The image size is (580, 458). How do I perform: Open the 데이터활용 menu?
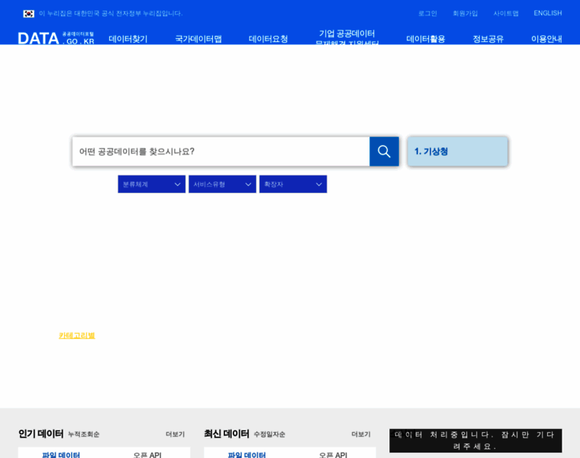[x=426, y=39]
